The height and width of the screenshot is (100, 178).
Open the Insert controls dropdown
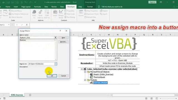55,14
